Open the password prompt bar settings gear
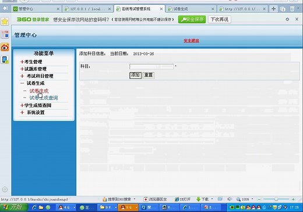This screenshot has width=303, height=212. (287, 19)
